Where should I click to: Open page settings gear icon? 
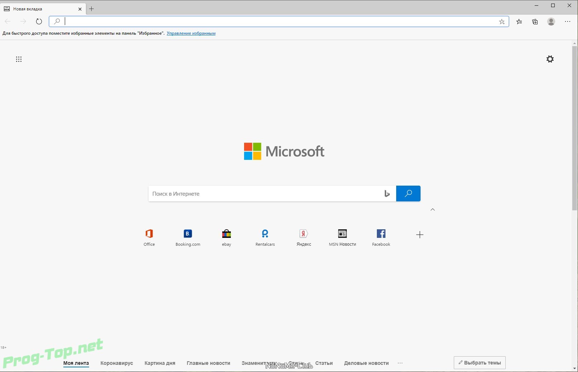pyautogui.click(x=550, y=59)
